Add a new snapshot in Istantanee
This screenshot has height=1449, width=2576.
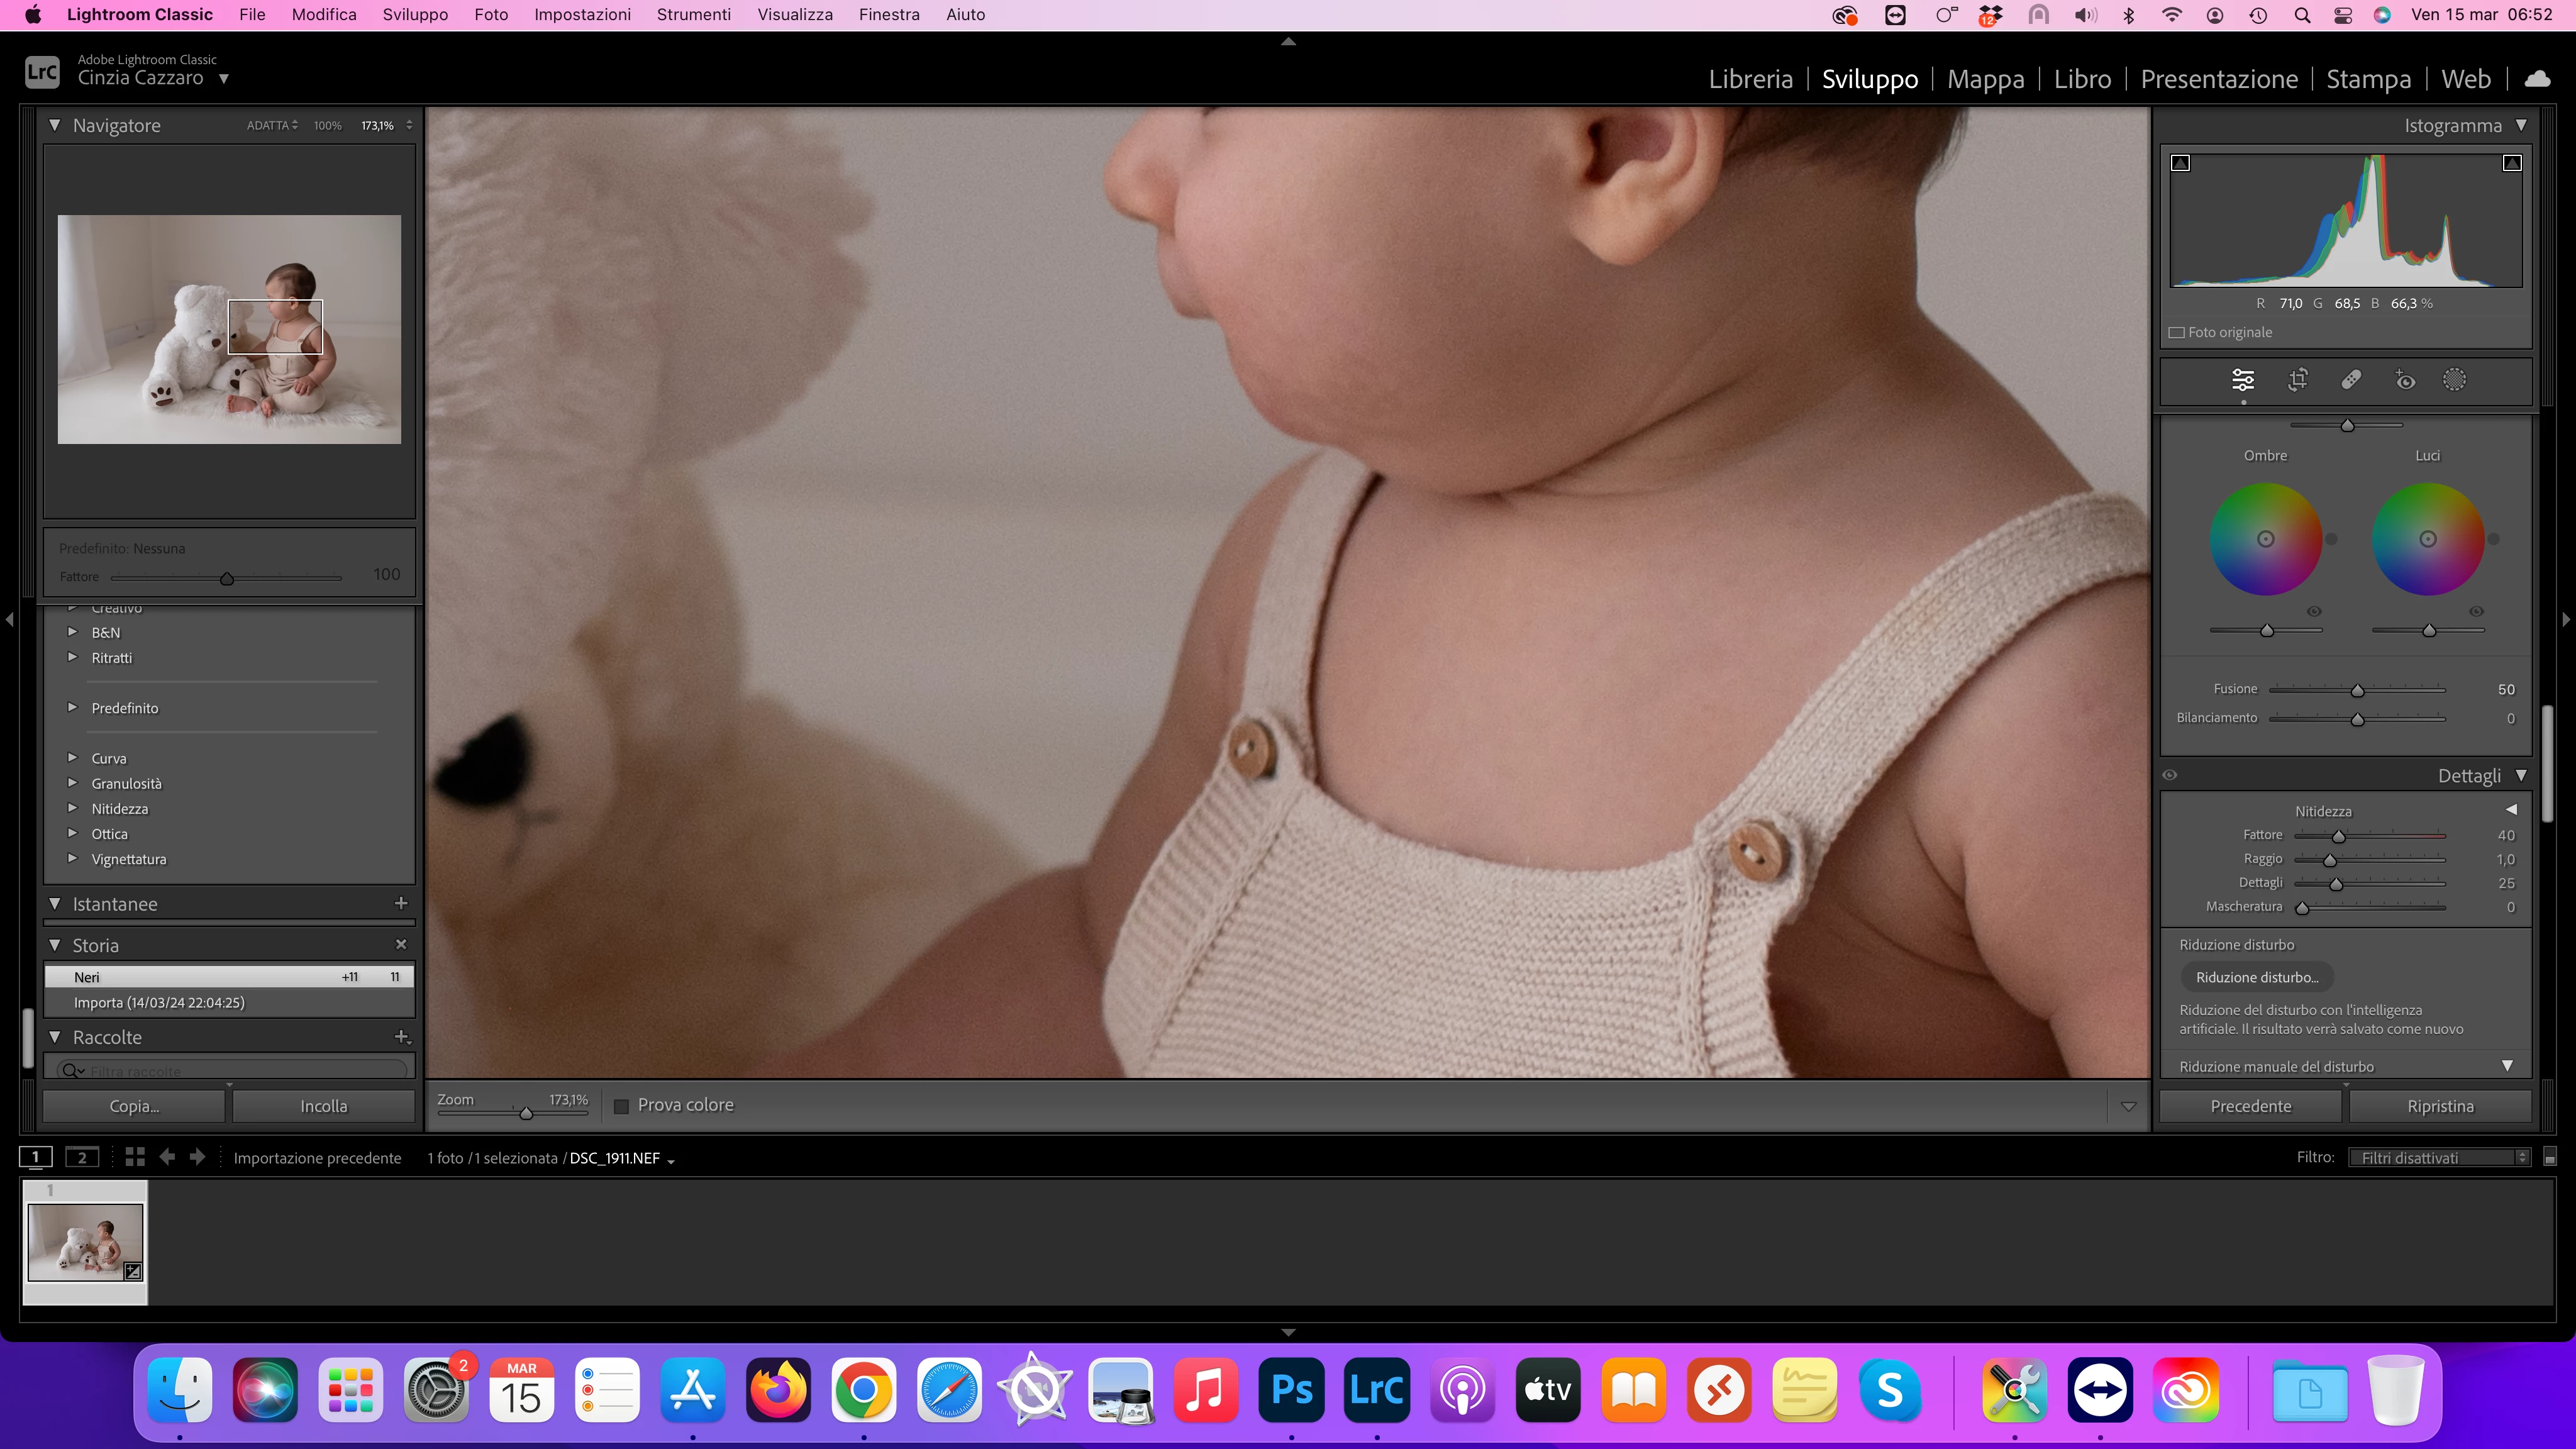click(401, 903)
